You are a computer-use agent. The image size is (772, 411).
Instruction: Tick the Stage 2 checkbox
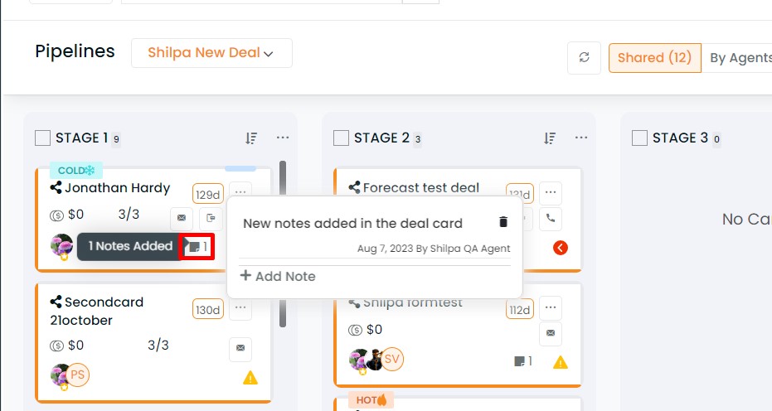[341, 138]
